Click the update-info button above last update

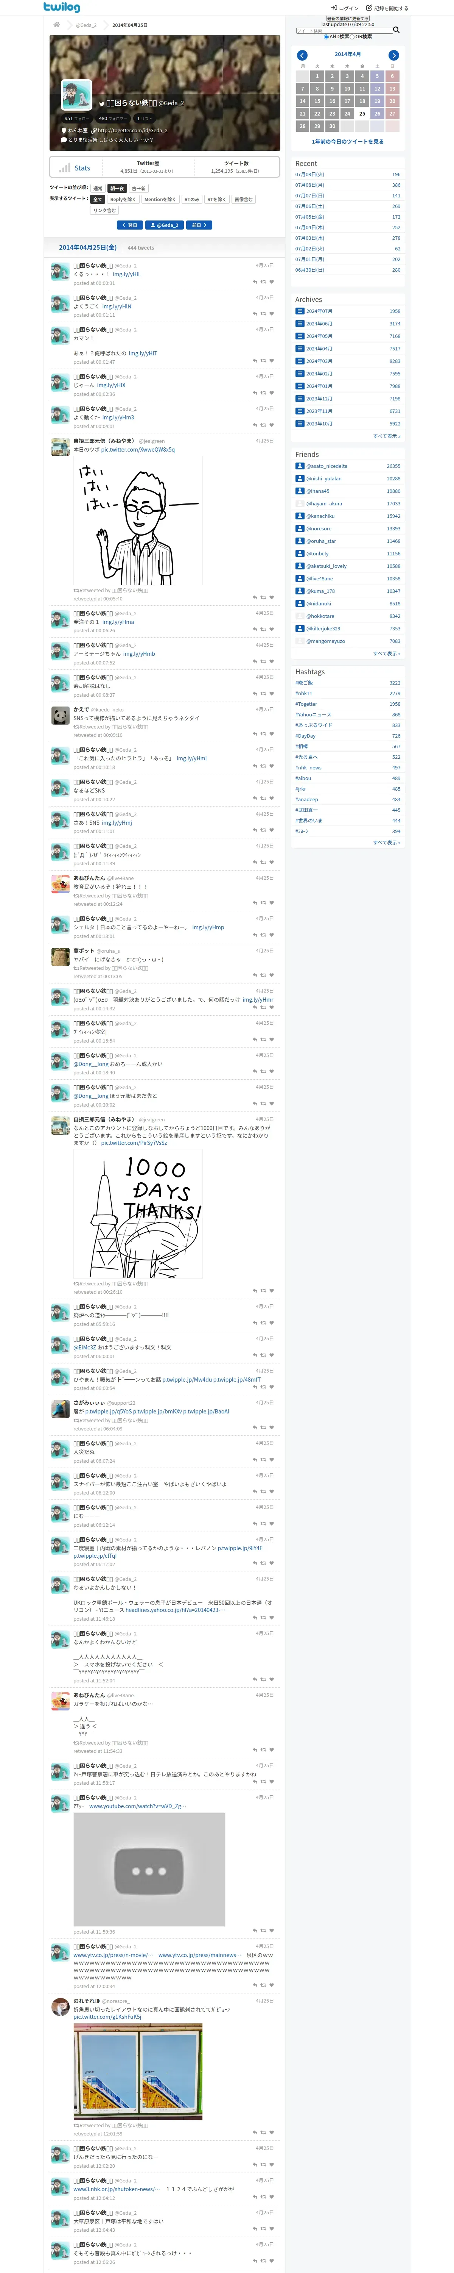click(347, 19)
